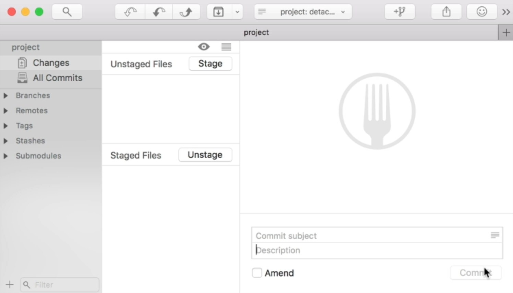
Task: Open the project branch selector dropdown
Action: 303,12
